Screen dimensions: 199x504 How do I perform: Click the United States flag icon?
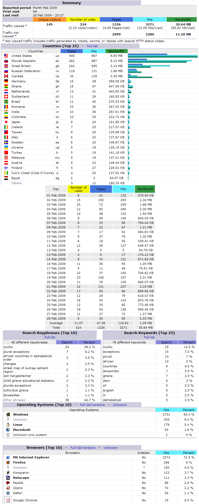(6, 56)
